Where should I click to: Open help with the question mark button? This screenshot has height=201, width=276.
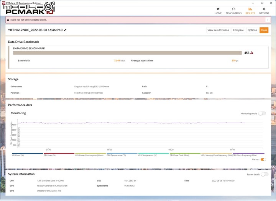pyautogui.click(x=268, y=19)
